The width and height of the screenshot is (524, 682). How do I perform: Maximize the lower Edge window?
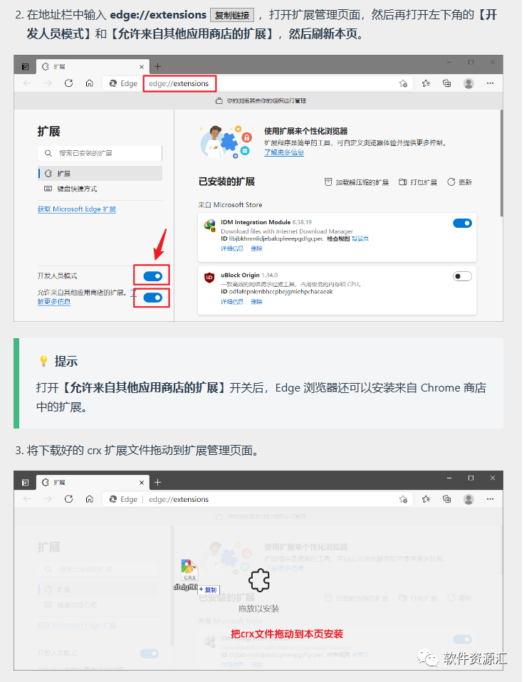471,478
